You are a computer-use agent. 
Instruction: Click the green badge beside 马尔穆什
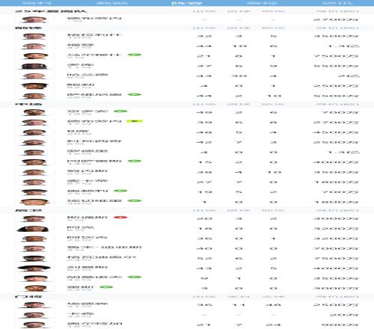135,55
